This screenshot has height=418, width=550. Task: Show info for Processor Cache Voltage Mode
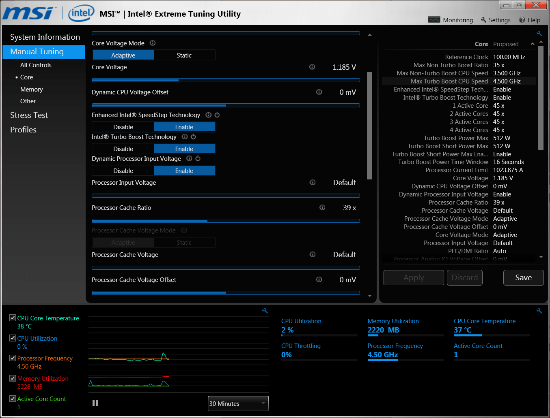pos(184,230)
